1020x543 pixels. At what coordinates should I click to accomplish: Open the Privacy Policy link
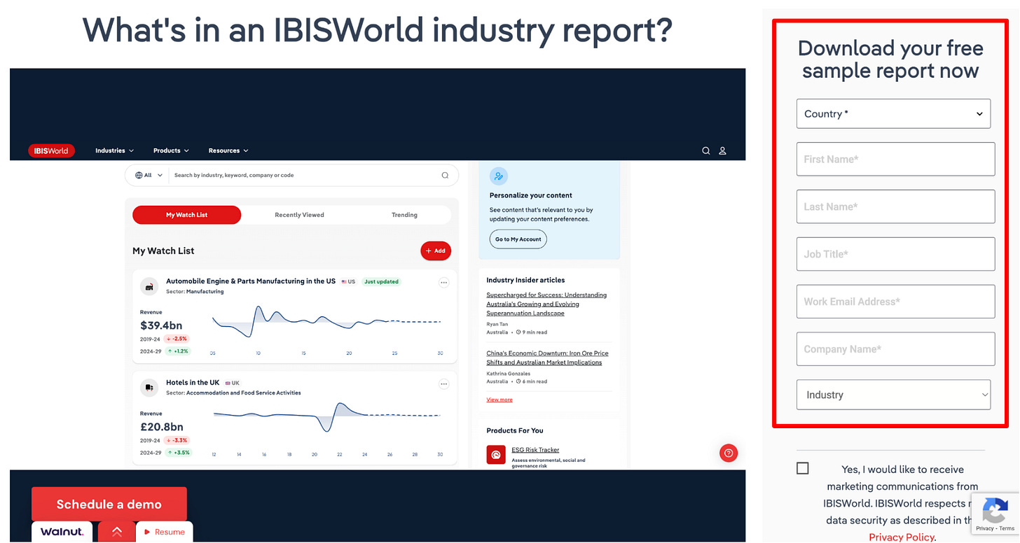click(x=901, y=537)
